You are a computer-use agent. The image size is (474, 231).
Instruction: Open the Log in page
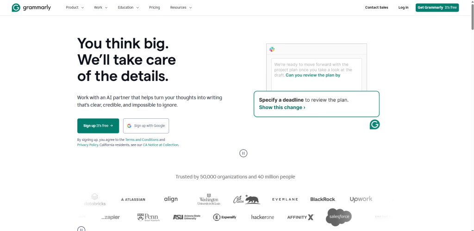(x=403, y=7)
